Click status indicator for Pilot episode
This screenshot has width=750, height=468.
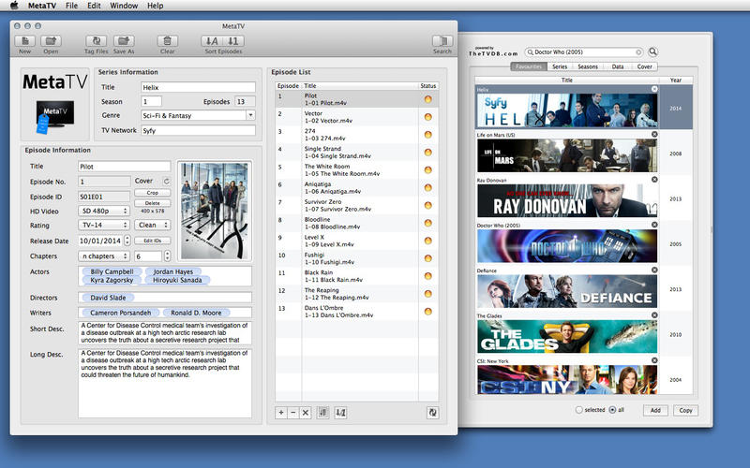tap(428, 99)
